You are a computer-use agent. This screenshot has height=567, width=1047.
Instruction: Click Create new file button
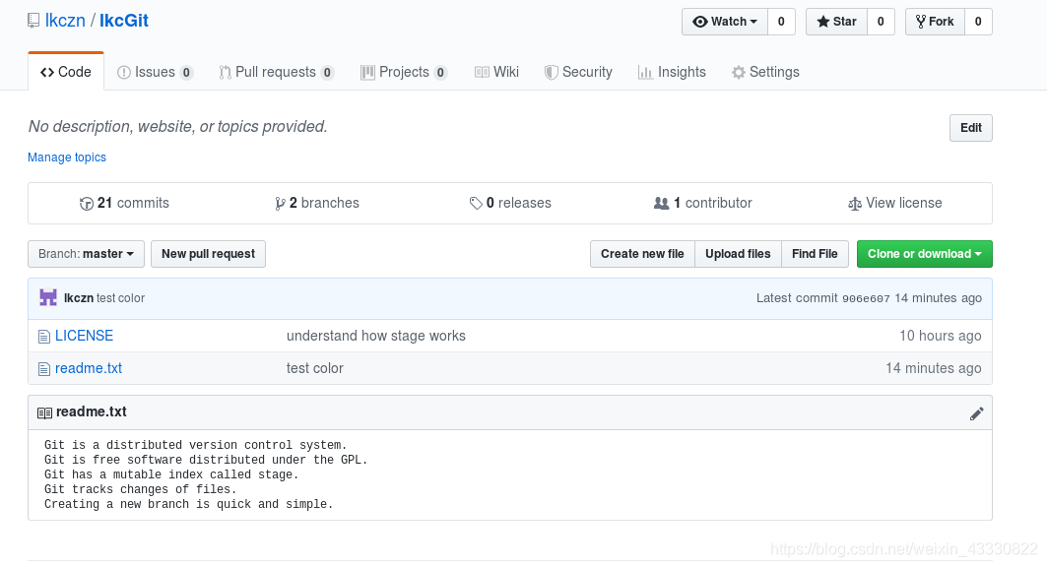(x=642, y=254)
